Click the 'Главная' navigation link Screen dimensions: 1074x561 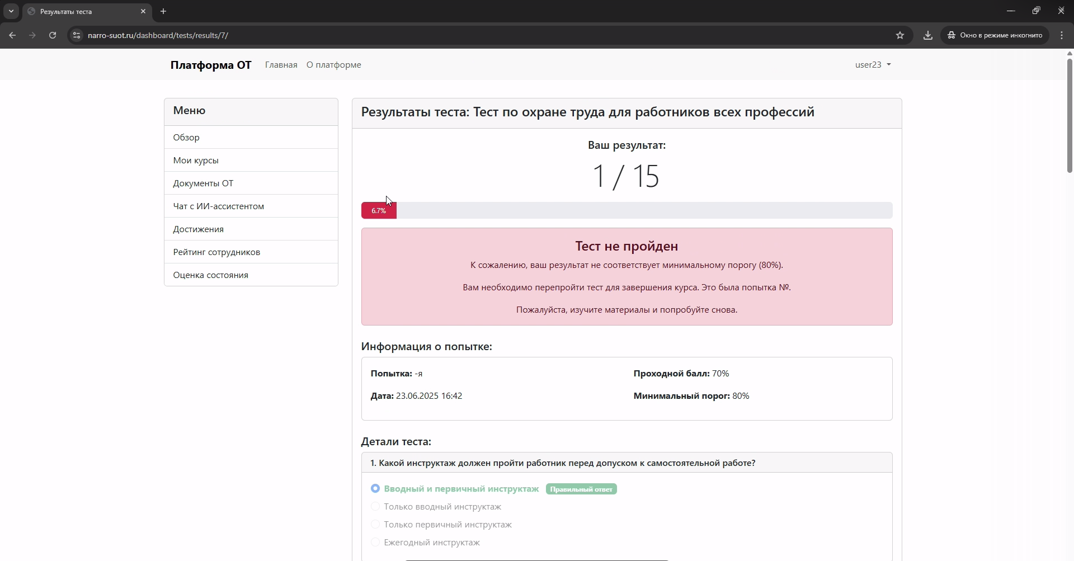pyautogui.click(x=281, y=64)
